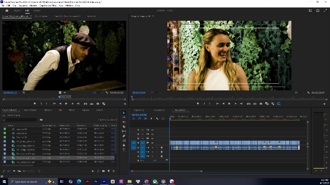This screenshot has height=185, width=330.
Task: Open the Source monitor zoom level dropdown
Action: (x=27, y=92)
